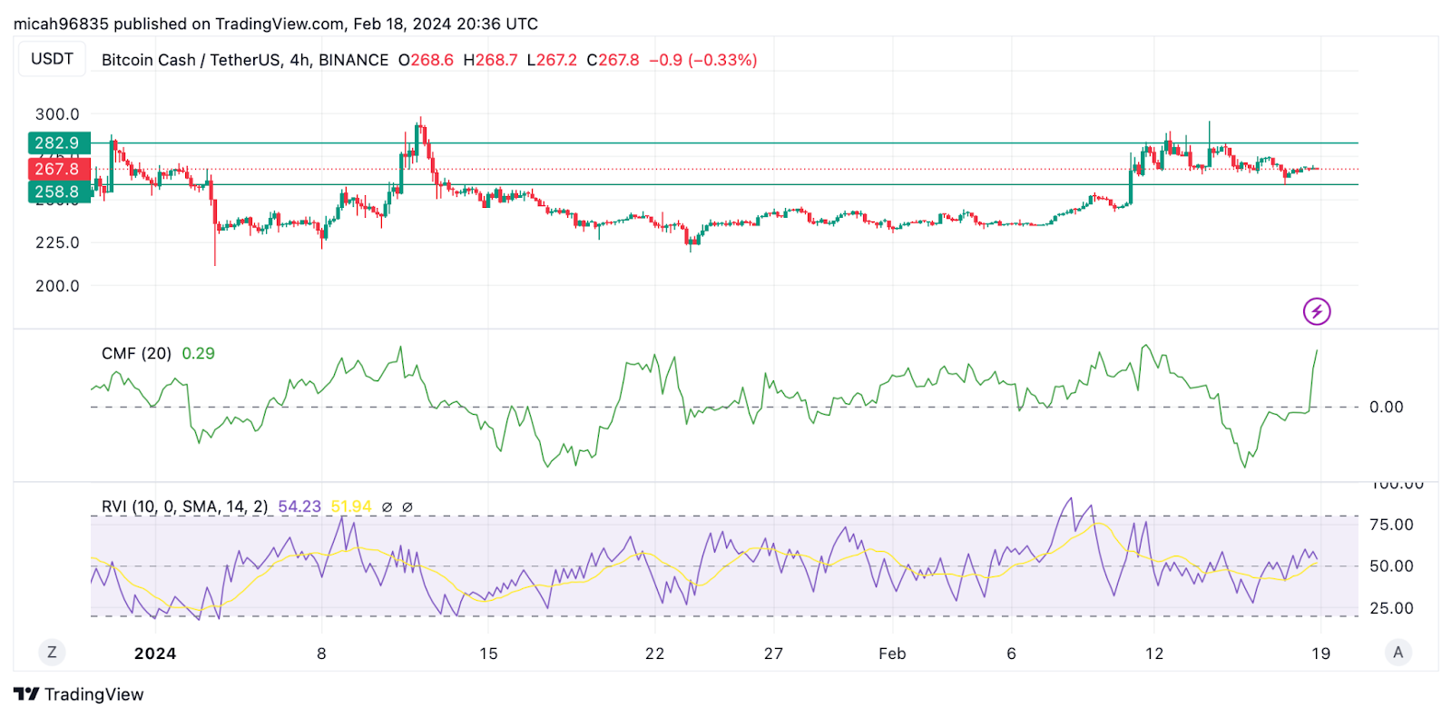This screenshot has width=1452, height=718.
Task: Click the purple lightning bolt icon
Action: [1317, 311]
